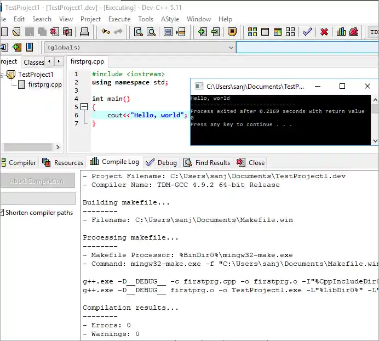Click the blue bookmark icon in the second toolbar row

[30, 47]
